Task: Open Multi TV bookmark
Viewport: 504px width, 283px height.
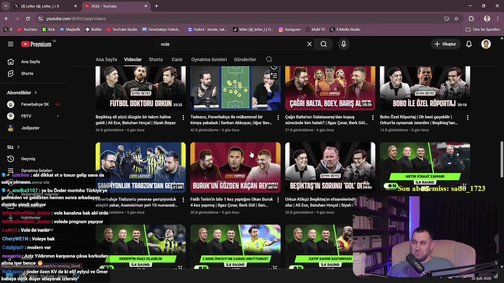Action: [x=315, y=29]
